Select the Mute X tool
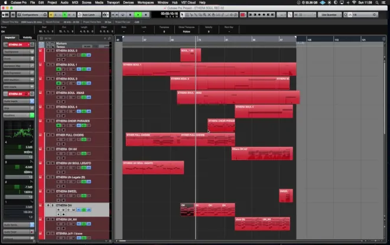 pos(209,15)
